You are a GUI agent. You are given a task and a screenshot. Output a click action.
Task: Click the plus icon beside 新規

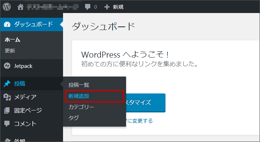107,7
